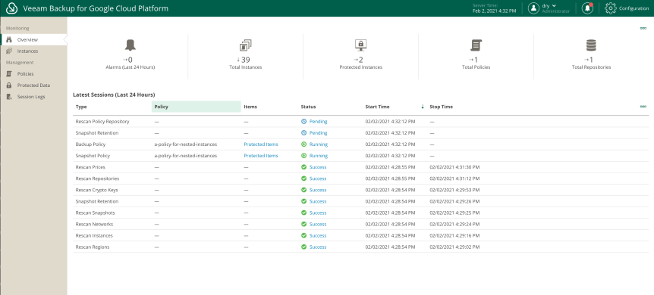This screenshot has height=295, width=654.
Task: Open Protected Items link for Backup Policy
Action: pyautogui.click(x=261, y=144)
